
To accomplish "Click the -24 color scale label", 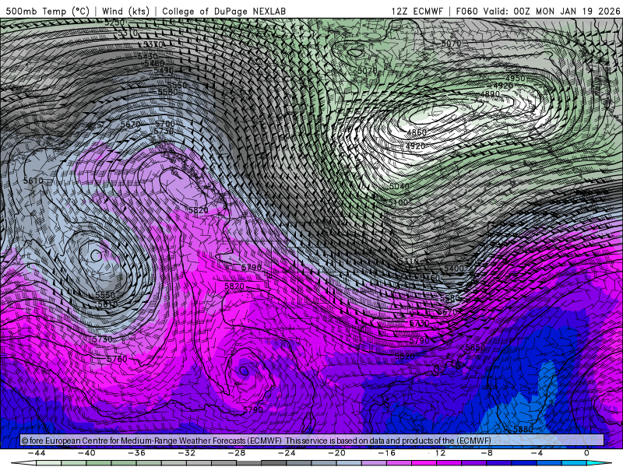I will (287, 453).
